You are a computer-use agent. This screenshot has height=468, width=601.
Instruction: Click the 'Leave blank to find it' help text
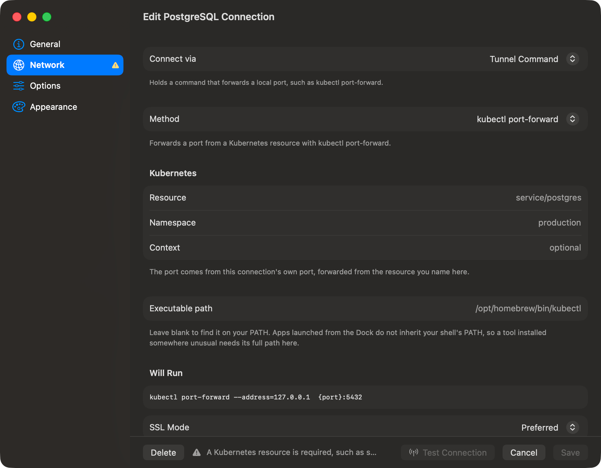point(348,338)
